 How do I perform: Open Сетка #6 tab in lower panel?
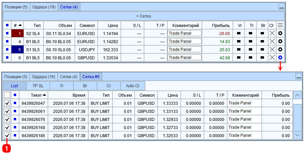(91, 76)
